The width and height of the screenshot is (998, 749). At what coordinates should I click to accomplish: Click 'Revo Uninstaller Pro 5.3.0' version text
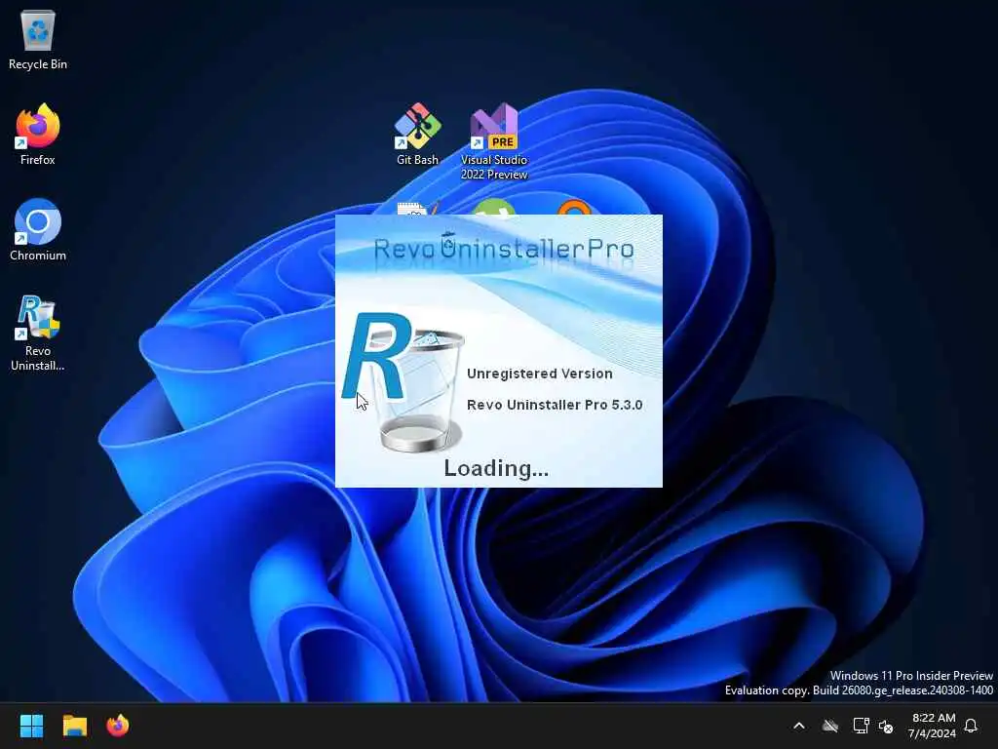tap(555, 405)
